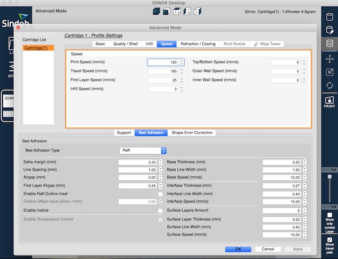This screenshot has width=338, height=259.
Task: Click the First Layer Speed input field
Action: (163, 80)
